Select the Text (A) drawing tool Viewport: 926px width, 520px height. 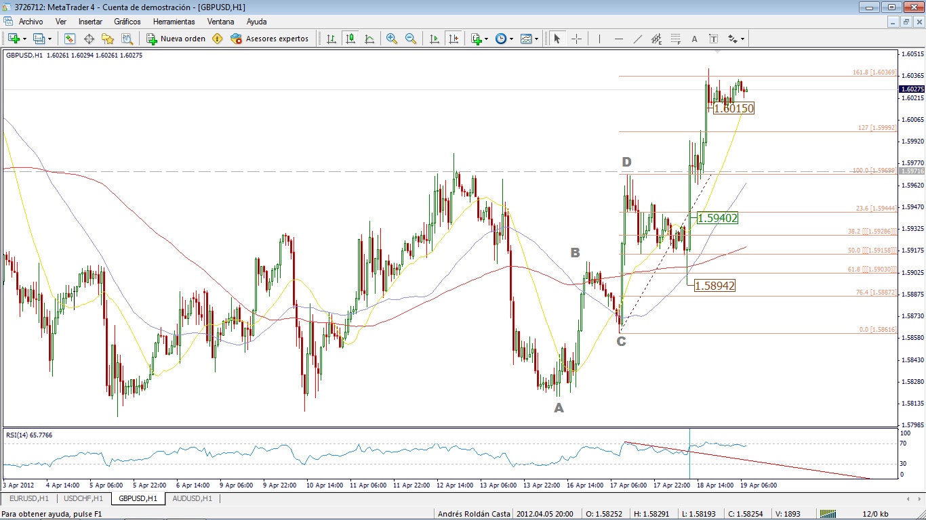point(694,39)
